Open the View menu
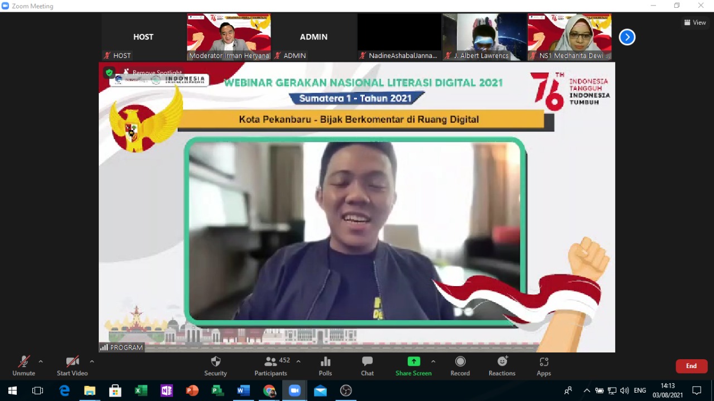714x401 pixels. point(695,22)
